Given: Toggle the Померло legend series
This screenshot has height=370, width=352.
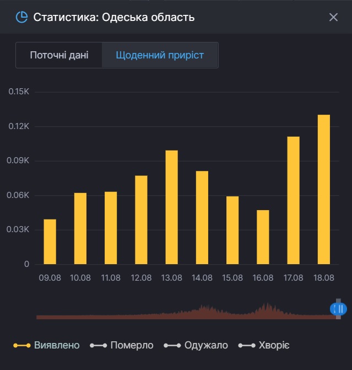Looking at the screenshot, I should (x=122, y=345).
